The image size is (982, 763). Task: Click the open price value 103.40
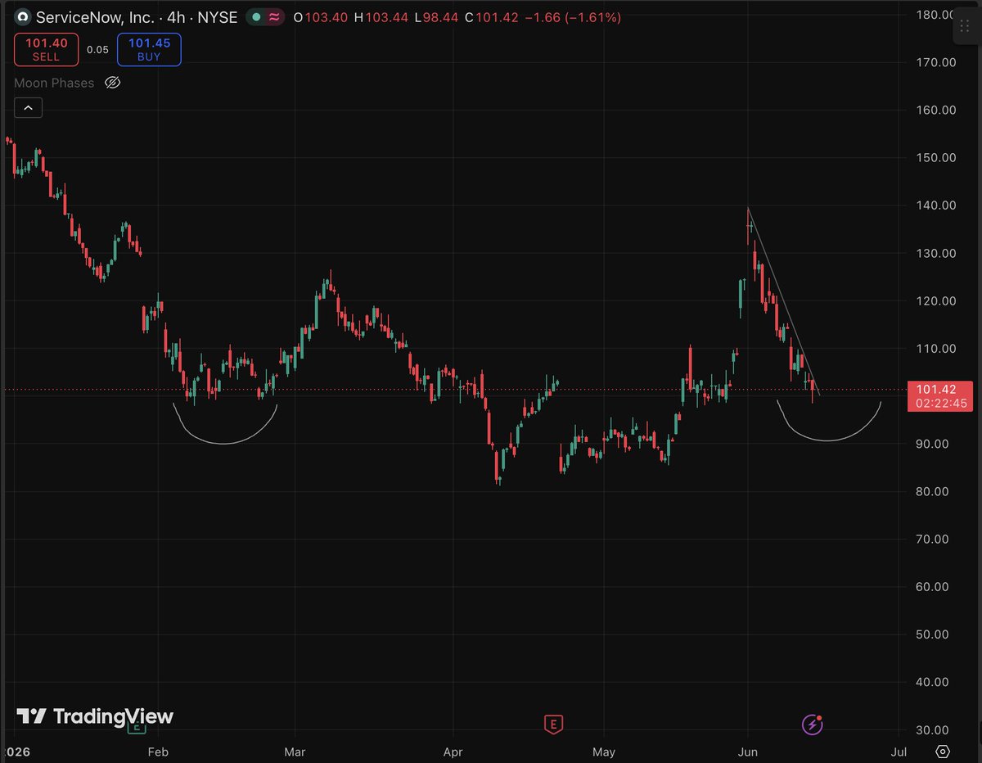pyautogui.click(x=325, y=16)
